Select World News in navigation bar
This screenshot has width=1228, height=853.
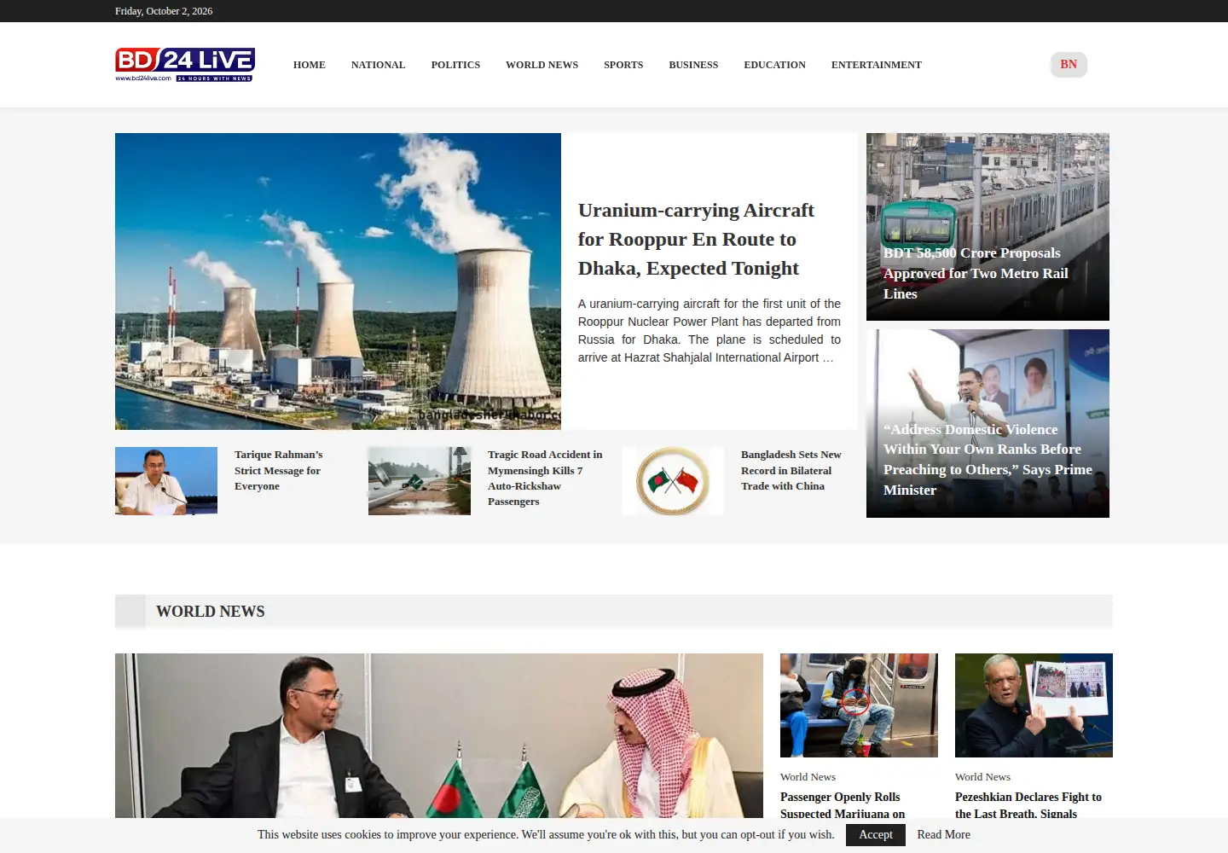(x=542, y=65)
